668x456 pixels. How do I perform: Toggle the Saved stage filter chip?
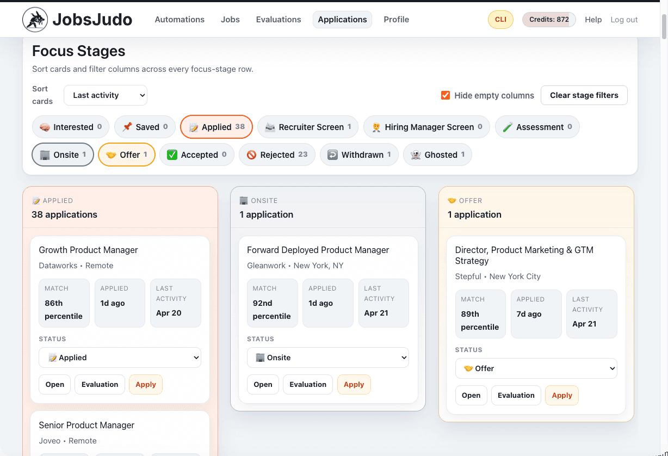pos(145,127)
